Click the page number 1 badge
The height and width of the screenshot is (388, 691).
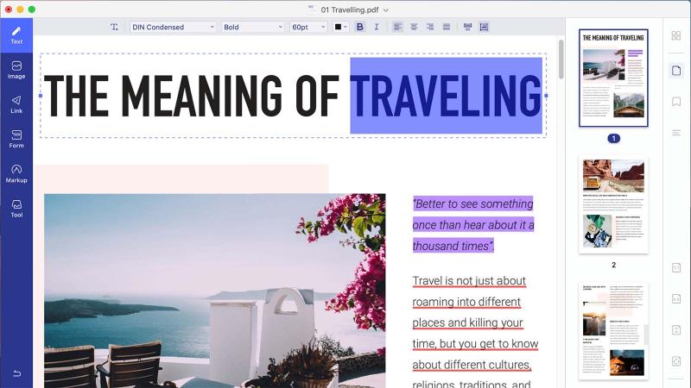[x=613, y=139]
